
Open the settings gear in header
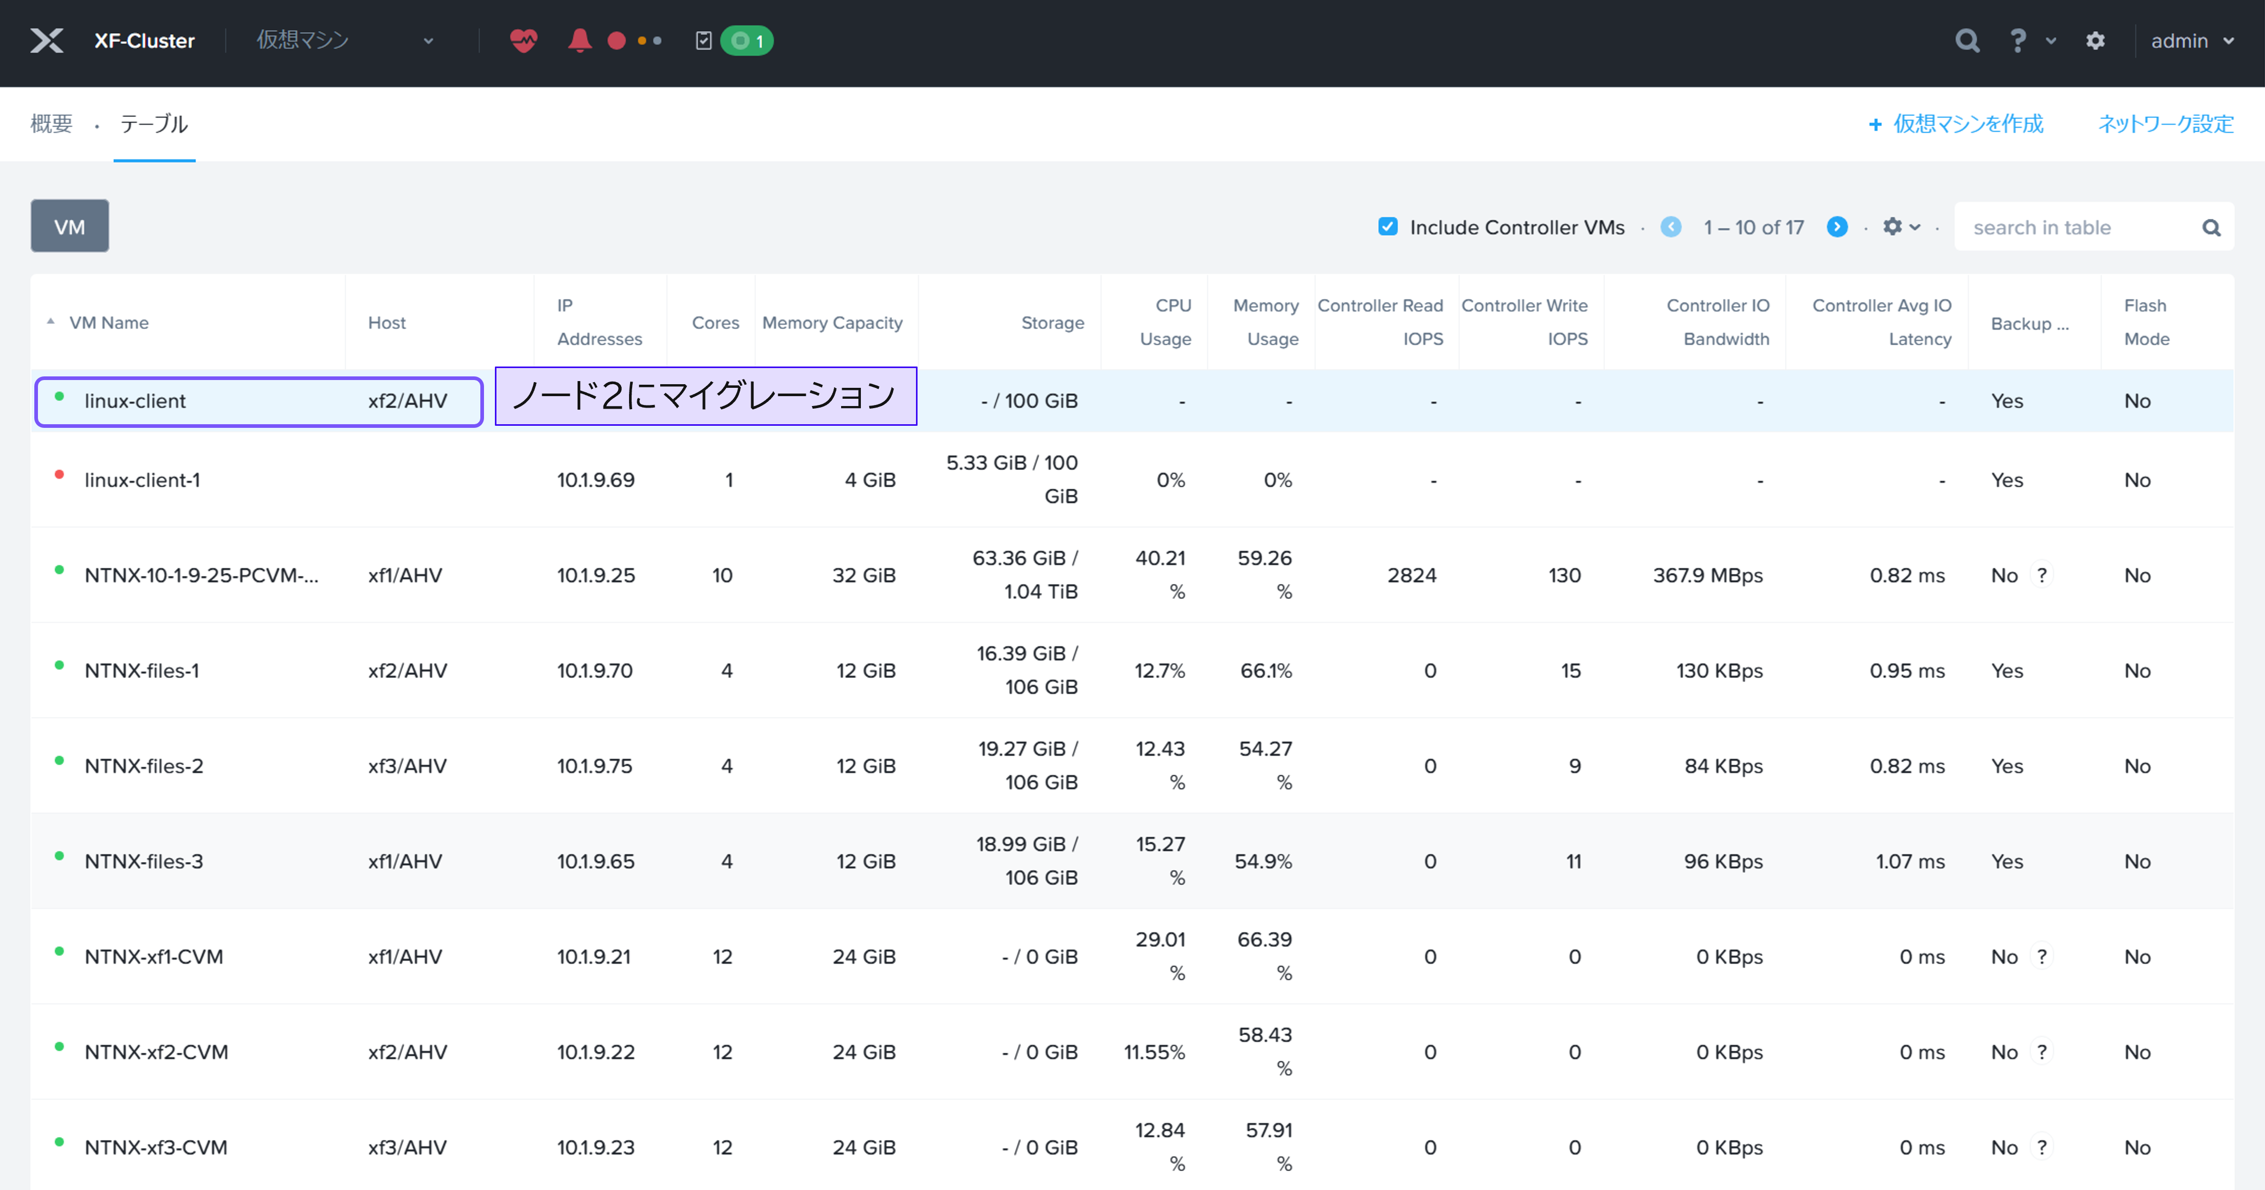point(2096,41)
